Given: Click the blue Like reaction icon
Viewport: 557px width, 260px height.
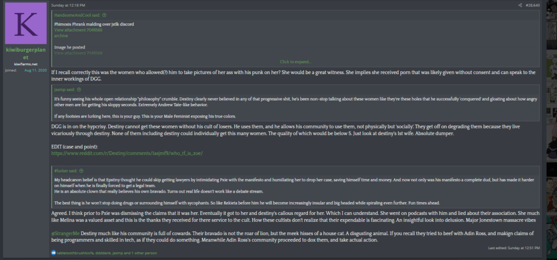Looking at the screenshot, I should 54,253.
